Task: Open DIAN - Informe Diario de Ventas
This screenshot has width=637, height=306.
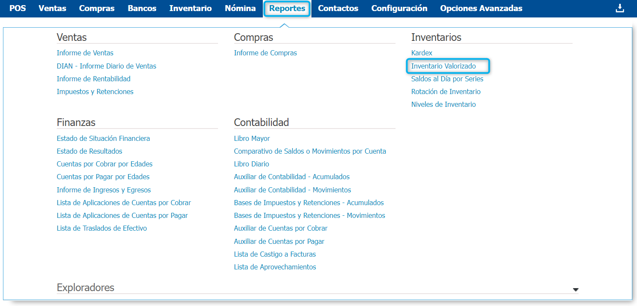Action: tap(106, 66)
